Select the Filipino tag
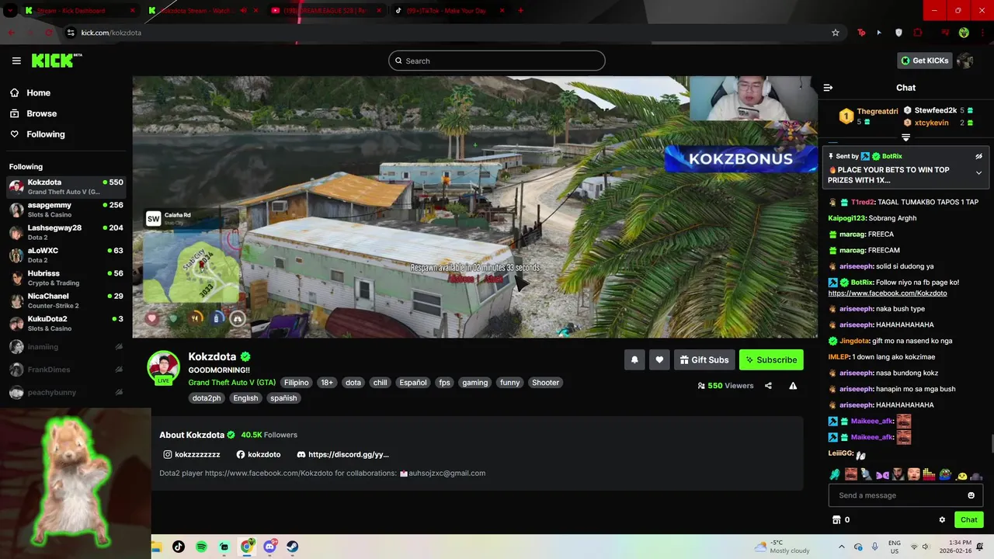994x559 pixels. click(x=296, y=383)
